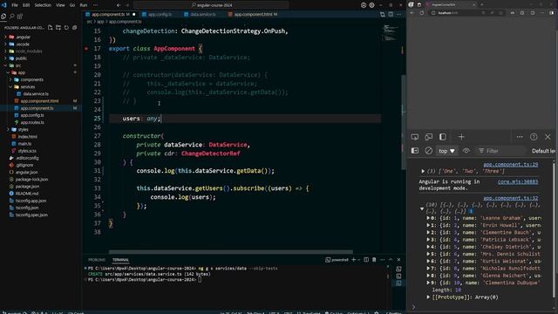Open Extensions view in VS Code
Image resolution: width=558 pixels, height=314 pixels.
click(20, 17)
